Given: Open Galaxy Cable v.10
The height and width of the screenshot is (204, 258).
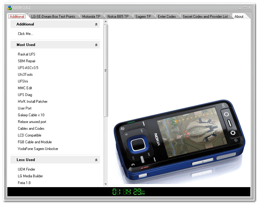Looking at the screenshot, I should (x=31, y=115).
